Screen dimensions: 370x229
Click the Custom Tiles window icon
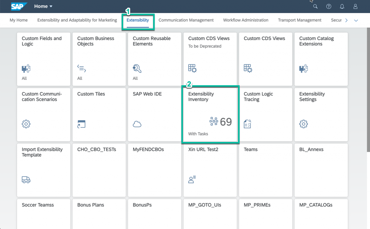[81, 124]
